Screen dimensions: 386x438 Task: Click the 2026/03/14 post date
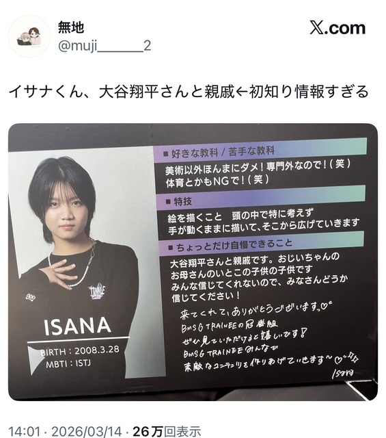[x=87, y=431]
